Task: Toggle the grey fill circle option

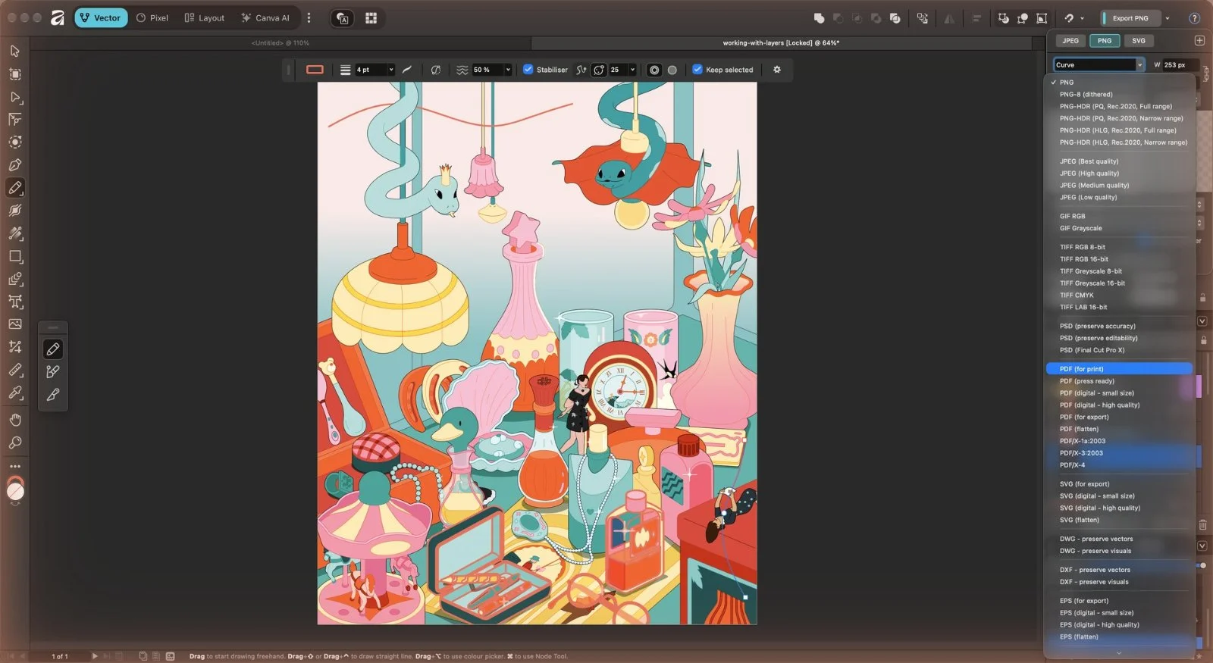Action: coord(672,70)
